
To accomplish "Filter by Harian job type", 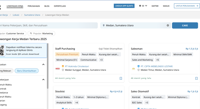I will [3, 101].
